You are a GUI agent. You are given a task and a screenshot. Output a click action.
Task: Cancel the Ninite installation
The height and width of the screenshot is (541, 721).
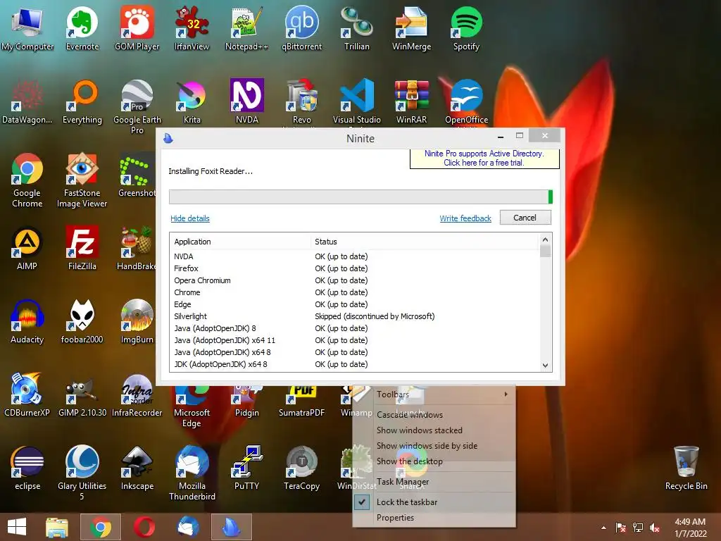coord(525,218)
